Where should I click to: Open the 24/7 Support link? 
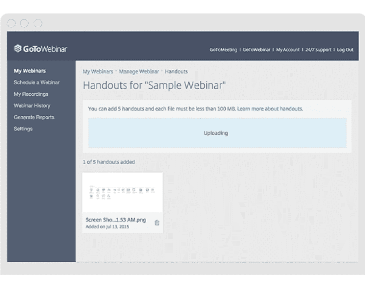(x=318, y=50)
